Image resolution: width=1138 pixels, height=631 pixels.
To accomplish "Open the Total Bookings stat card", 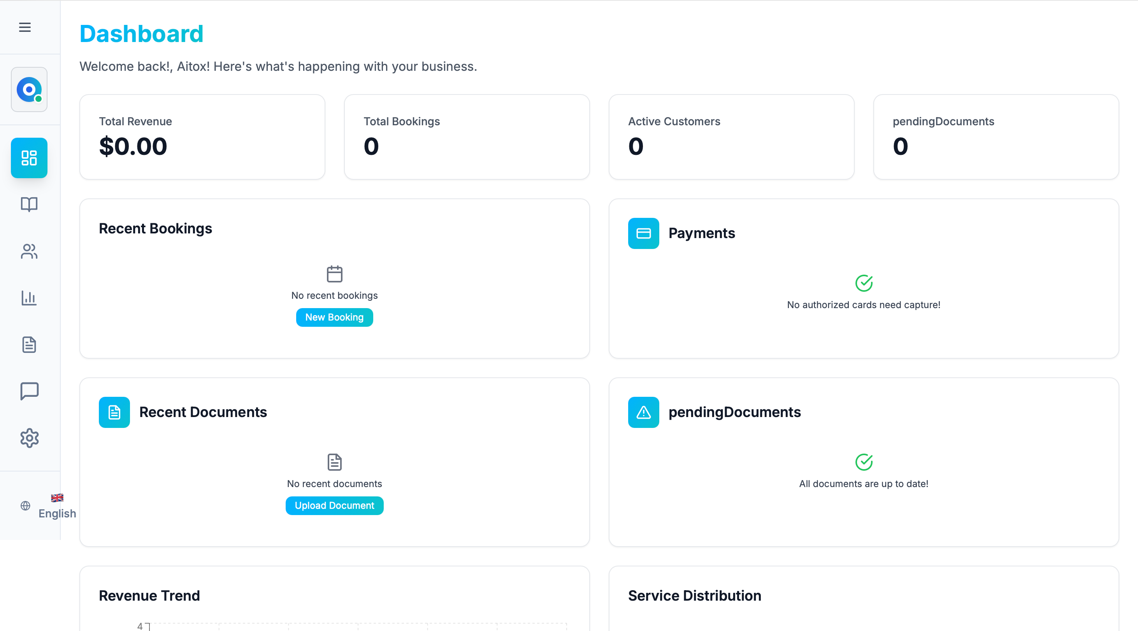I will pyautogui.click(x=467, y=137).
